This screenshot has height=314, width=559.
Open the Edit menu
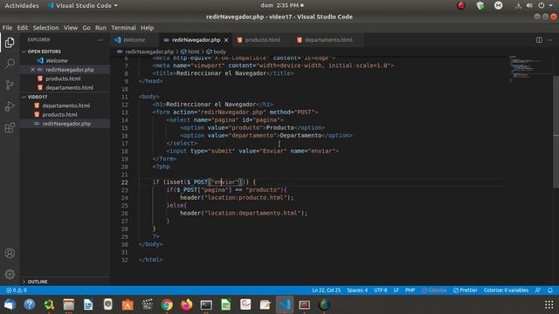[x=22, y=28]
